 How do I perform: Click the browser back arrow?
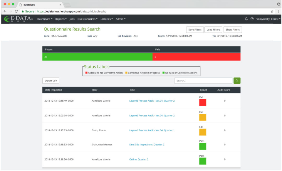click(x=5, y=11)
